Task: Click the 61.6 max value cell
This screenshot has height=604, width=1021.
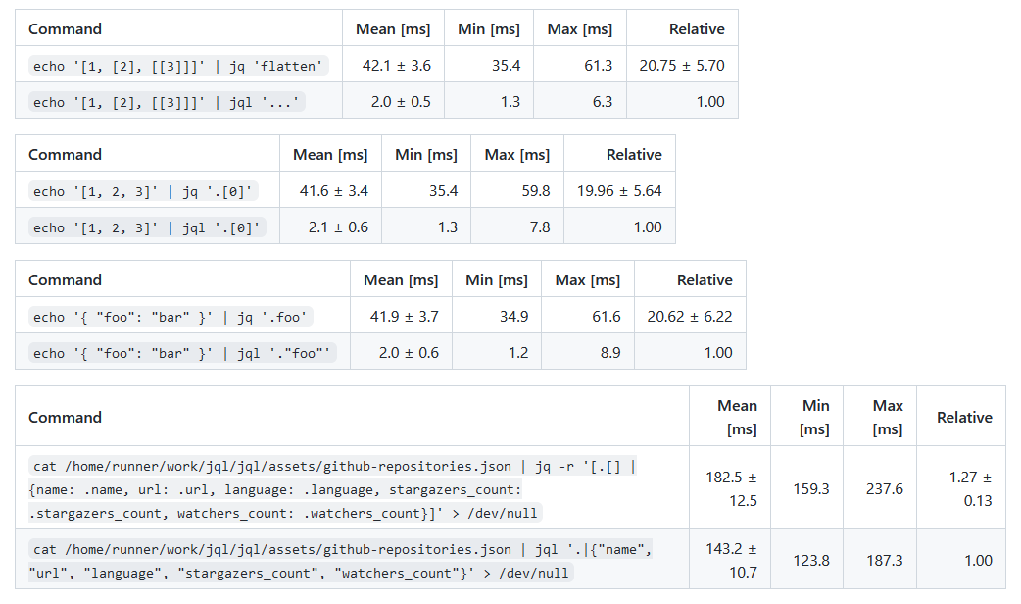Action: 587,316
